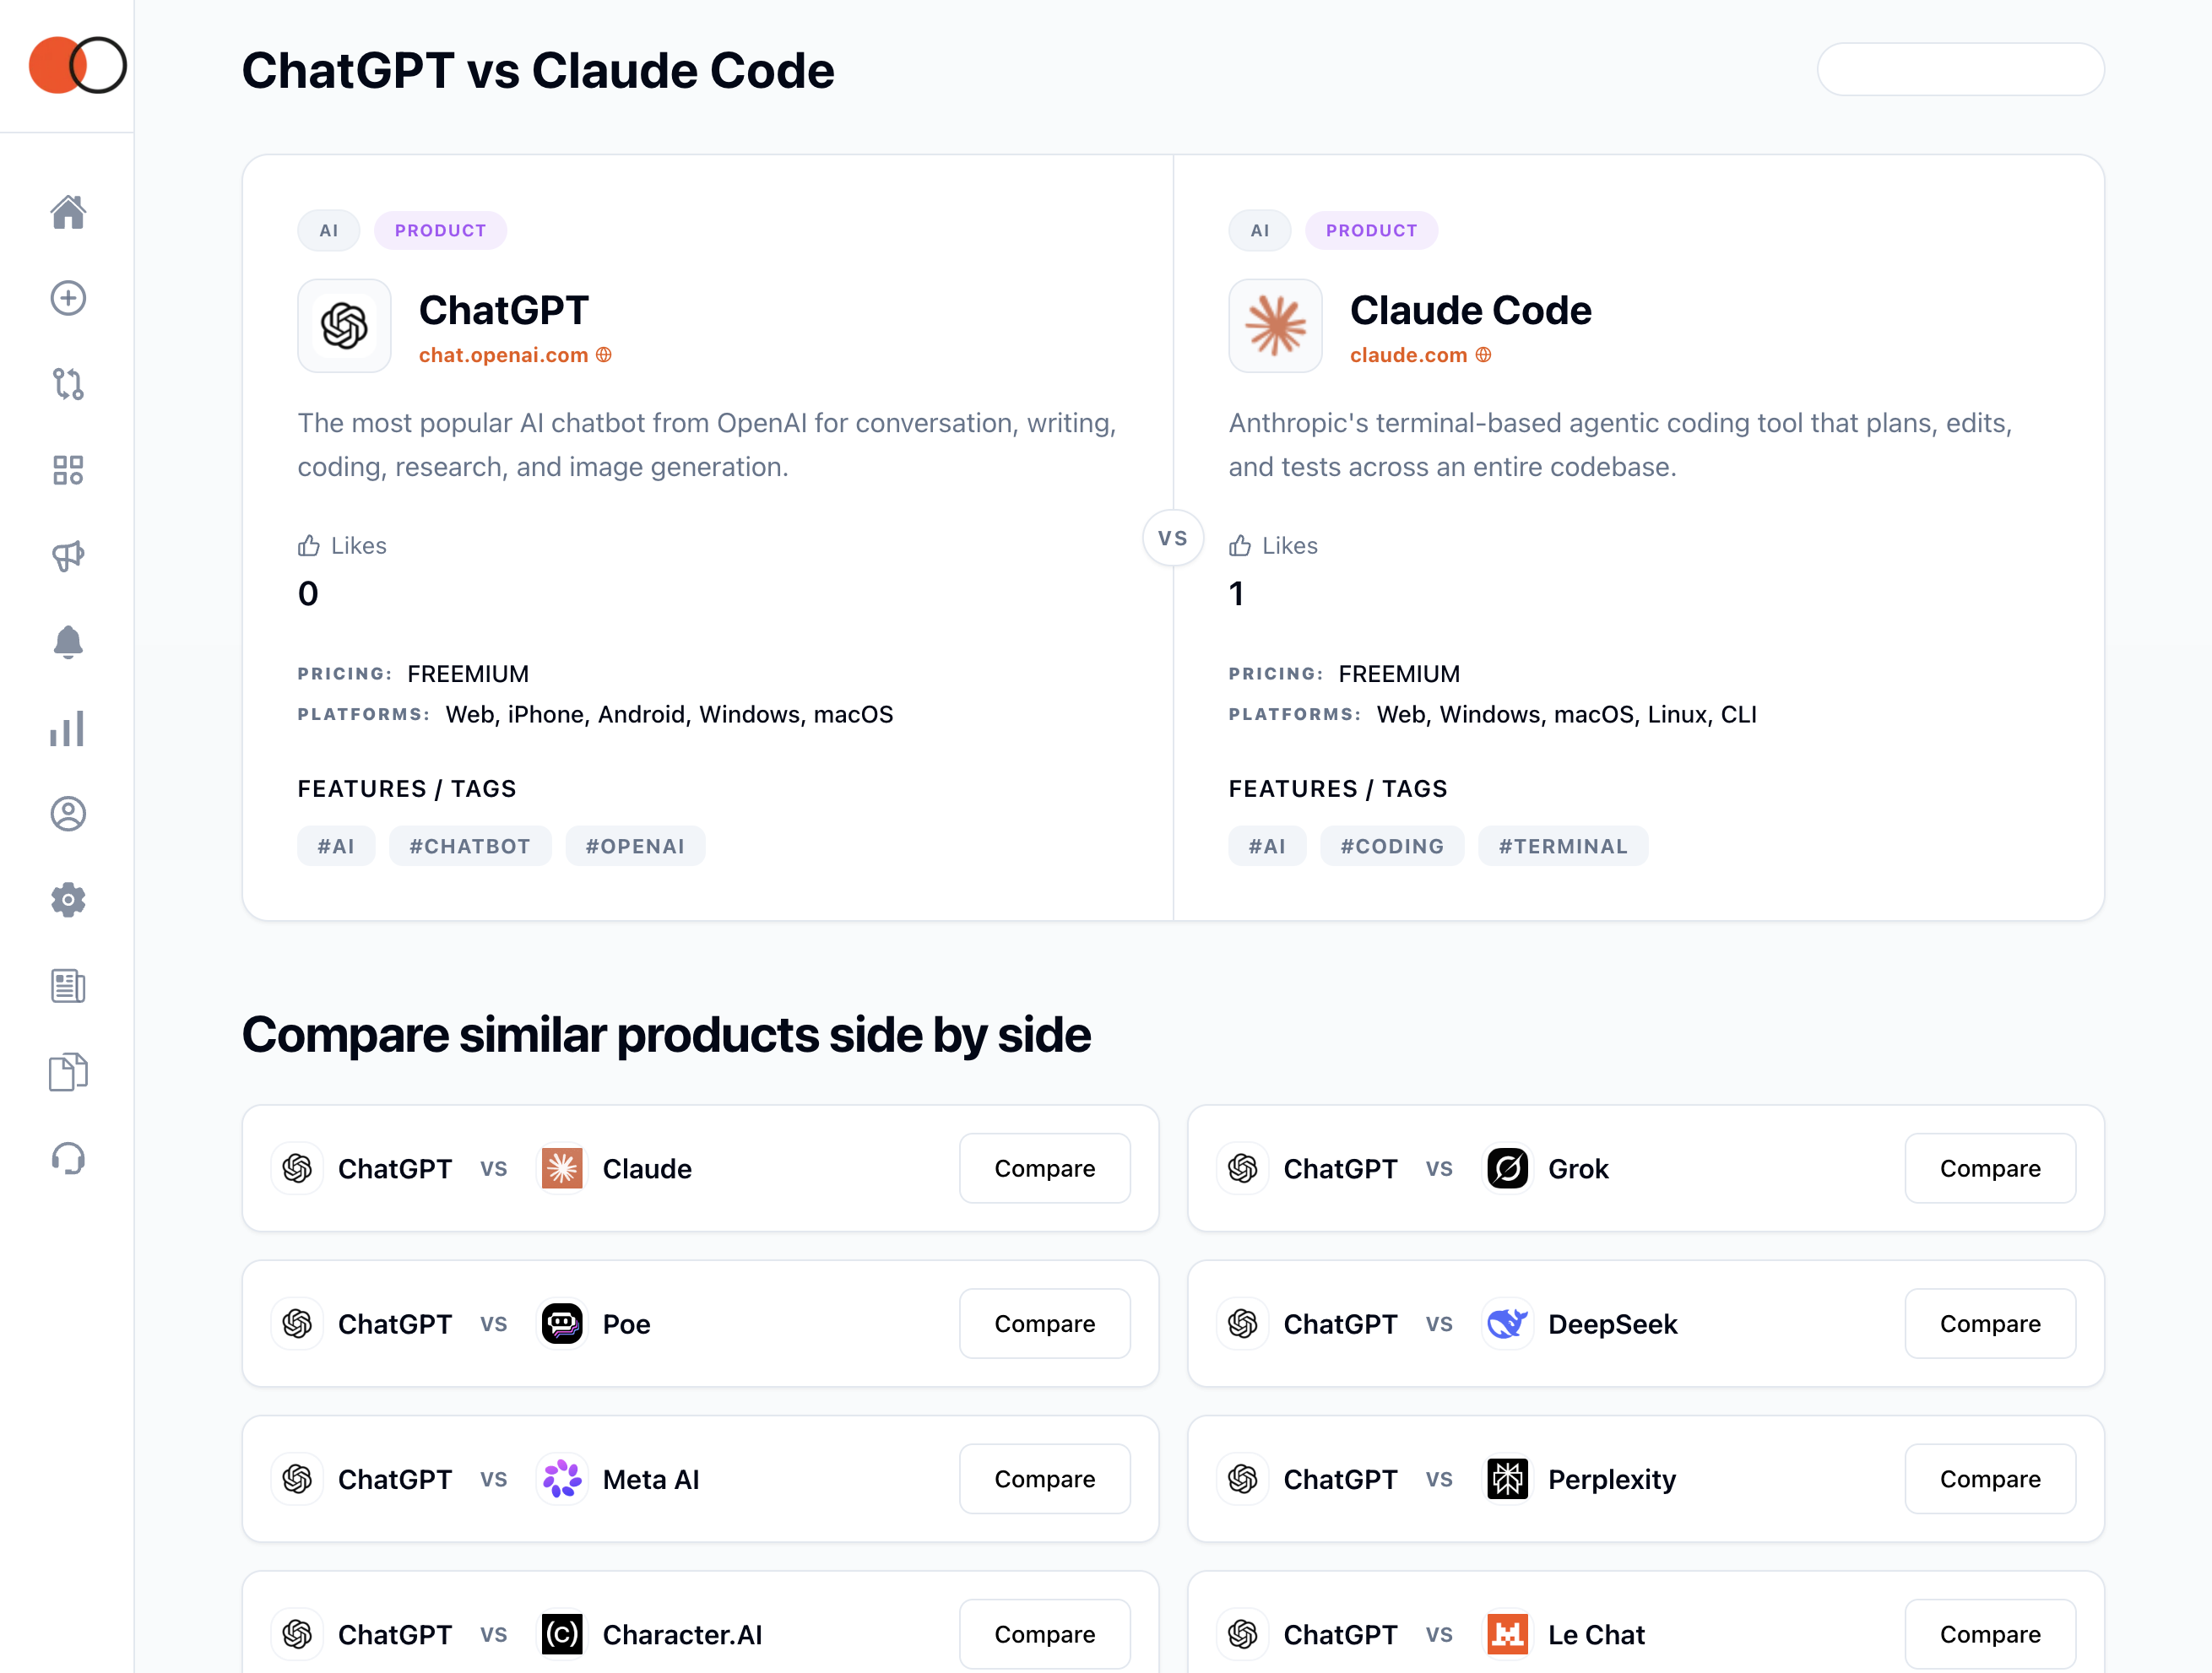Click the documents sidebar icon
The width and height of the screenshot is (2212, 1673).
[x=68, y=1072]
